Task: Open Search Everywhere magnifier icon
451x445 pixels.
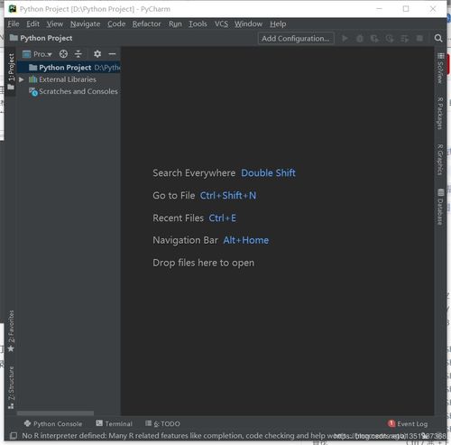Action: point(438,38)
